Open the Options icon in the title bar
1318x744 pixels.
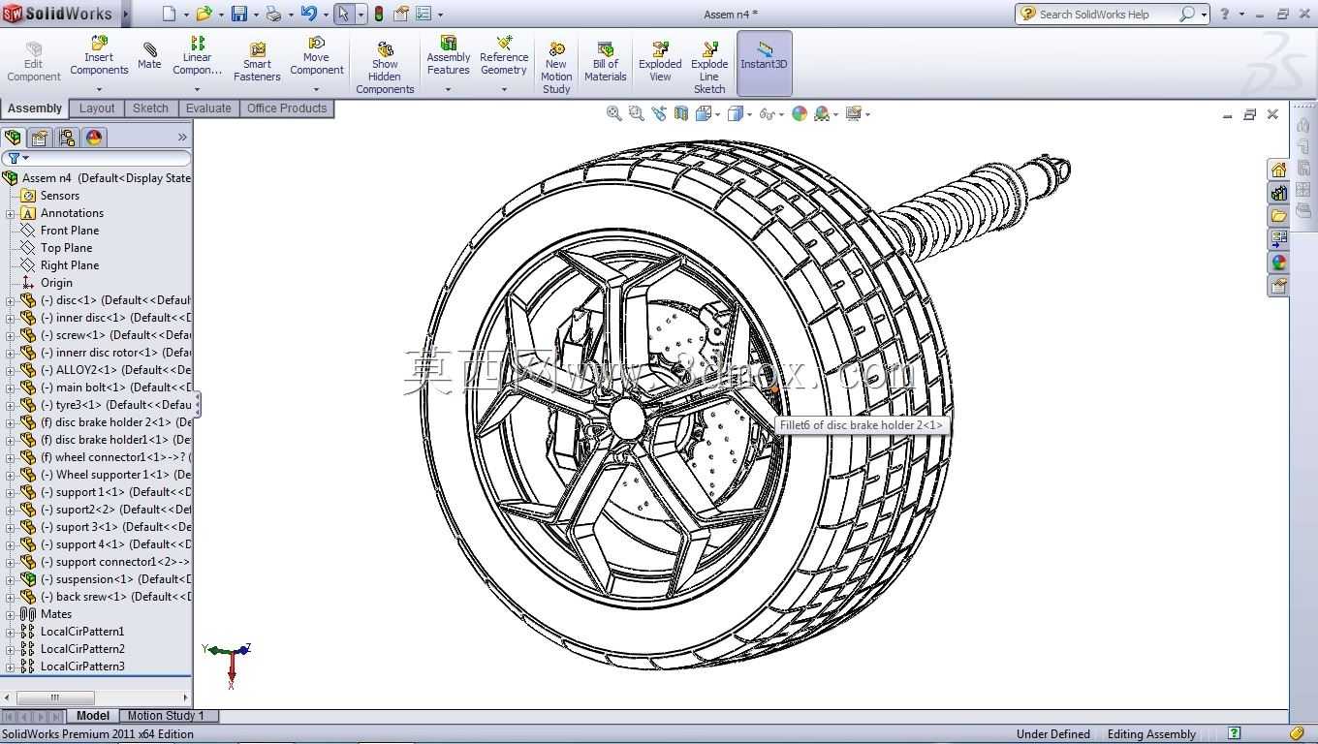pos(424,14)
